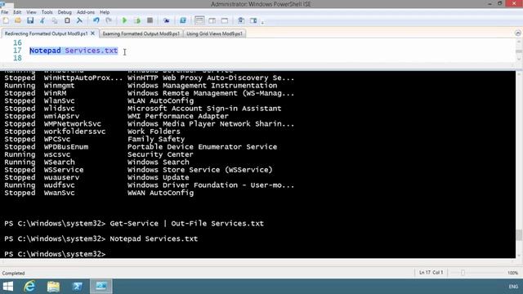Click the script pane vertical scrollbar
Screen dimensions: 523x294
(519, 51)
